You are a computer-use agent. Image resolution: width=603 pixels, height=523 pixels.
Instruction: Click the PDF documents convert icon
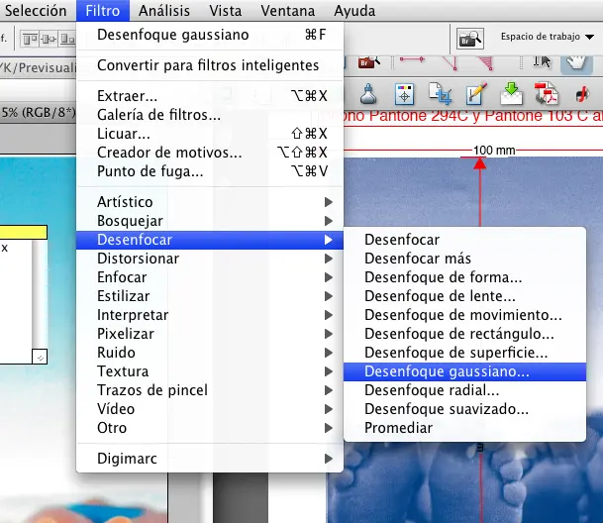[547, 93]
